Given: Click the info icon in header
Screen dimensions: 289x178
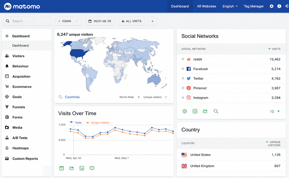Looking at the screenshot, I should click(279, 6).
